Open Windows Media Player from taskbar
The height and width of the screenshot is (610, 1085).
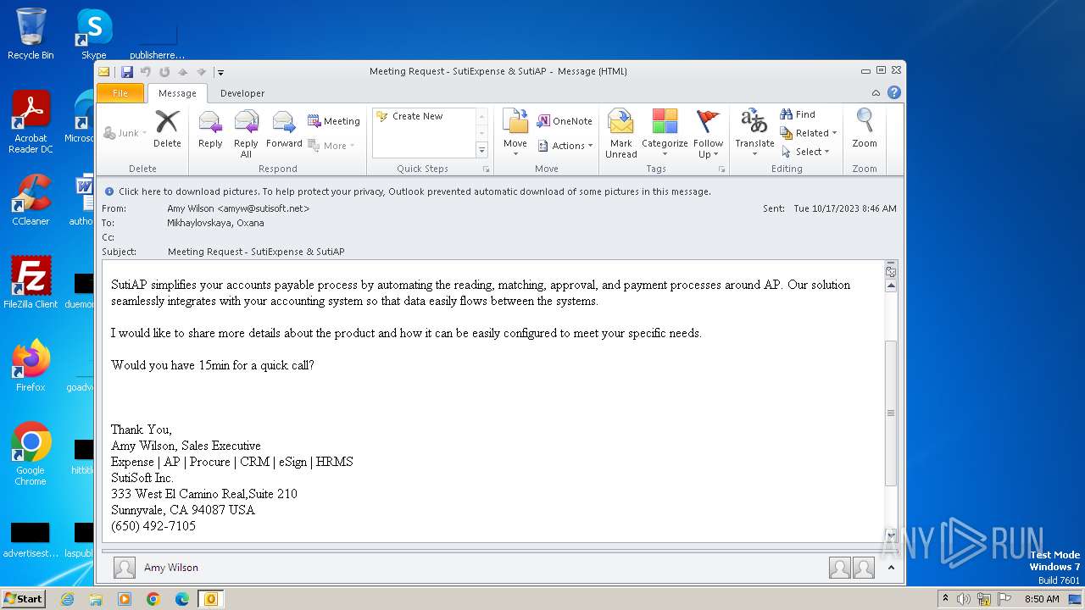125,599
